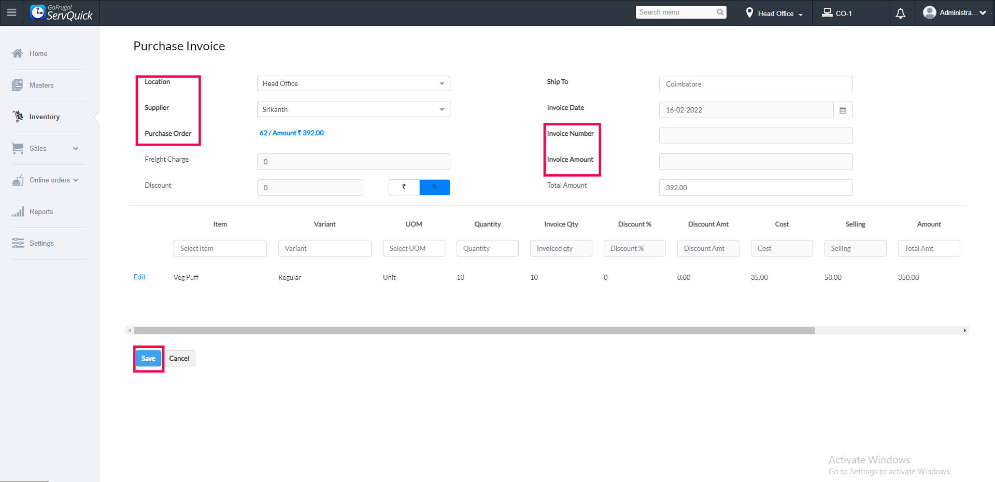The width and height of the screenshot is (995, 482).
Task: Focus the Discount value field
Action: 310,188
